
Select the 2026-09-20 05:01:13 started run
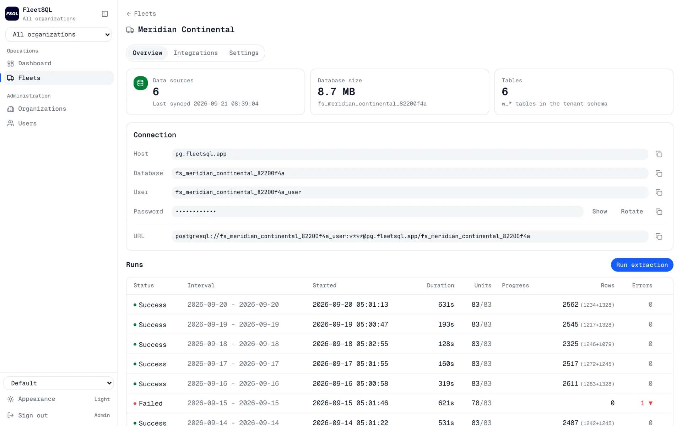coord(350,305)
